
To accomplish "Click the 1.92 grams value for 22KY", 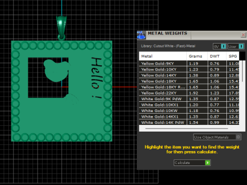I will (193, 93).
